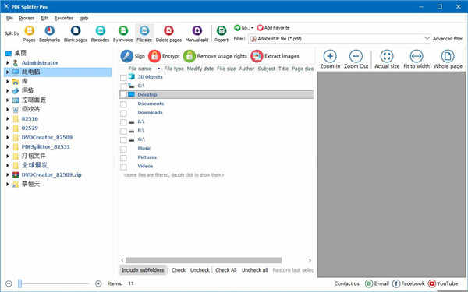Open the Process menu

point(27,18)
